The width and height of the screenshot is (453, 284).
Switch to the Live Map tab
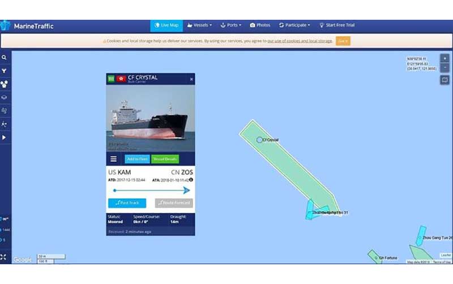click(x=166, y=26)
